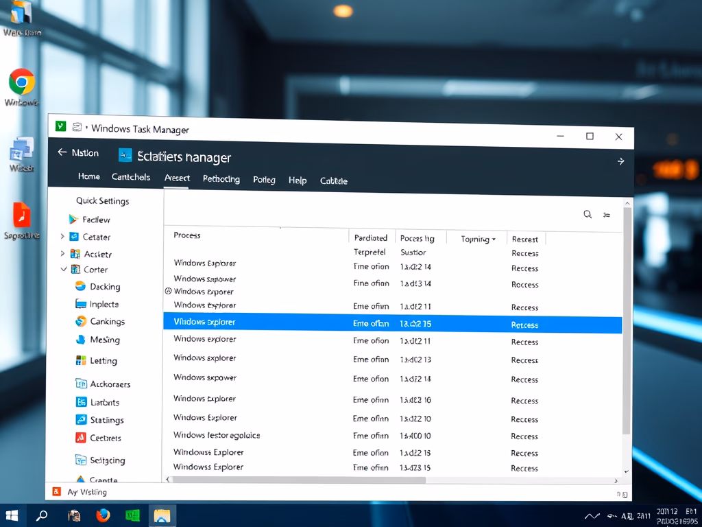Collapse the Corter tree node

(64, 269)
